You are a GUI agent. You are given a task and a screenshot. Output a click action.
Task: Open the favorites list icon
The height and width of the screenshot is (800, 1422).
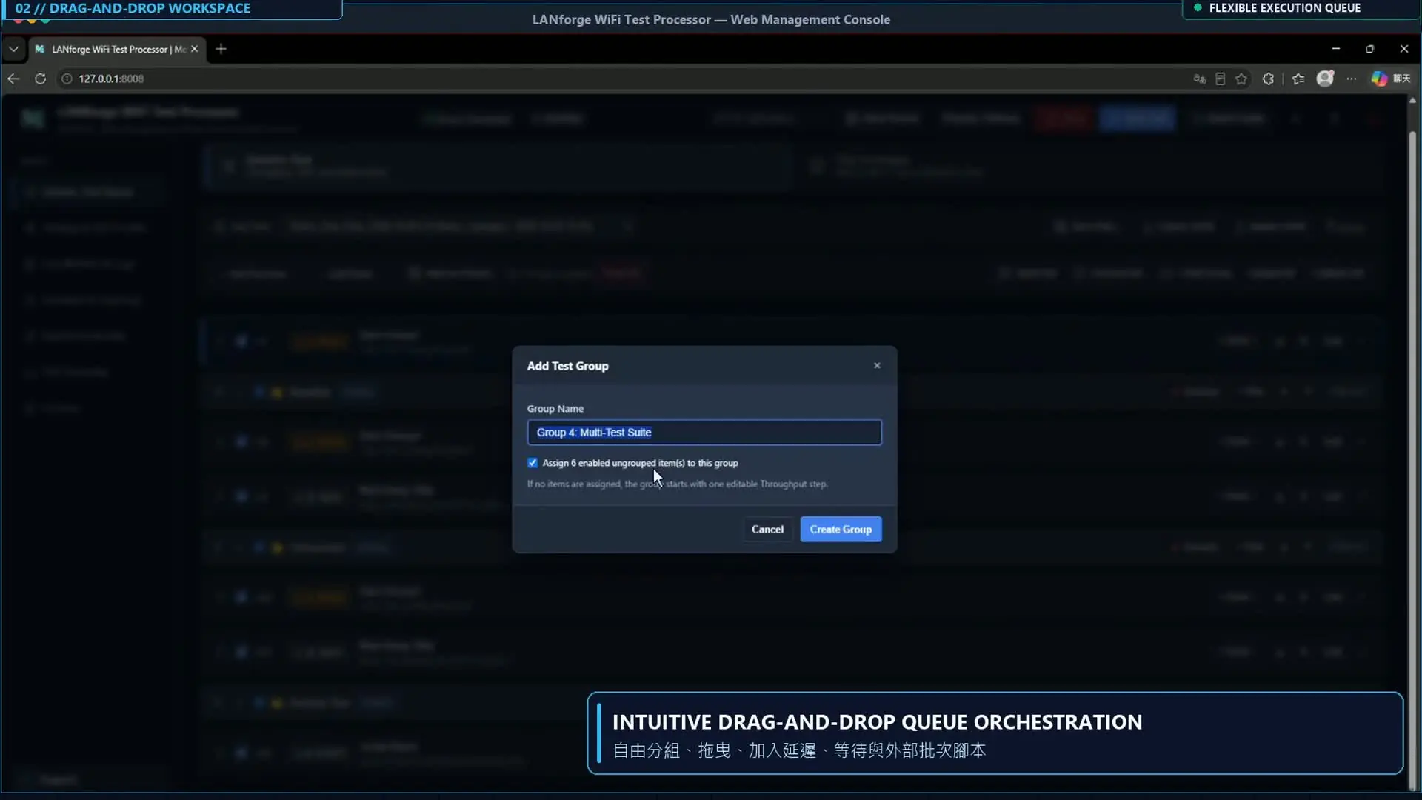[1298, 79]
